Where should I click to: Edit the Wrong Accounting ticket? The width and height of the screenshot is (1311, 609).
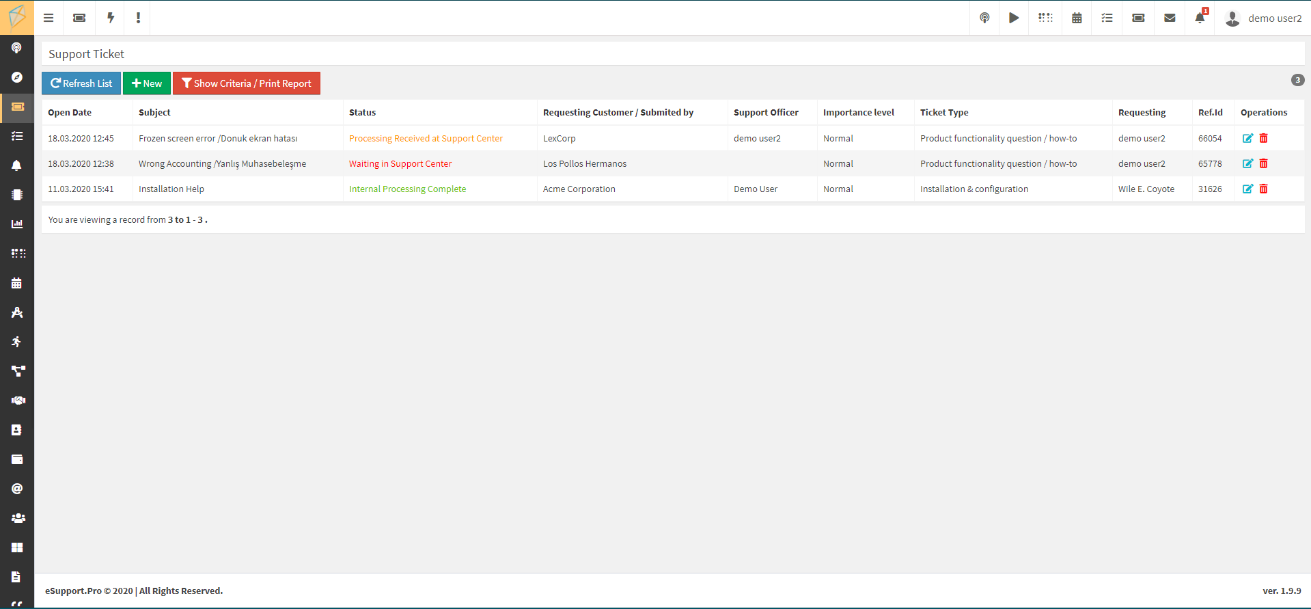click(x=1247, y=163)
